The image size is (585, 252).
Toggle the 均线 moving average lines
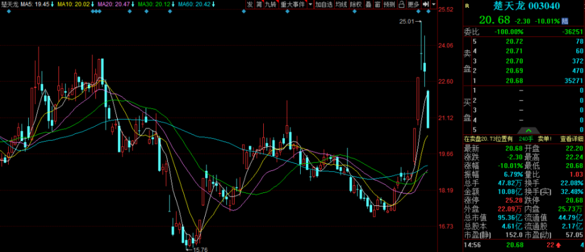(x=341, y=4)
